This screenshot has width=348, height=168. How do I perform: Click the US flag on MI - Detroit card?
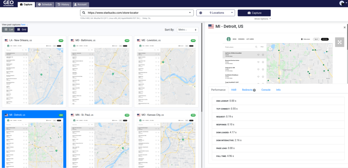[6, 115]
